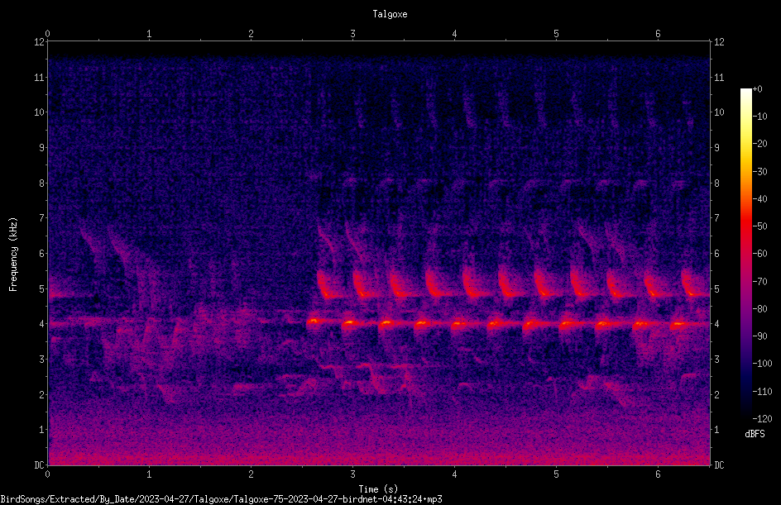Click the -120 label on the dBFS scale

click(762, 418)
